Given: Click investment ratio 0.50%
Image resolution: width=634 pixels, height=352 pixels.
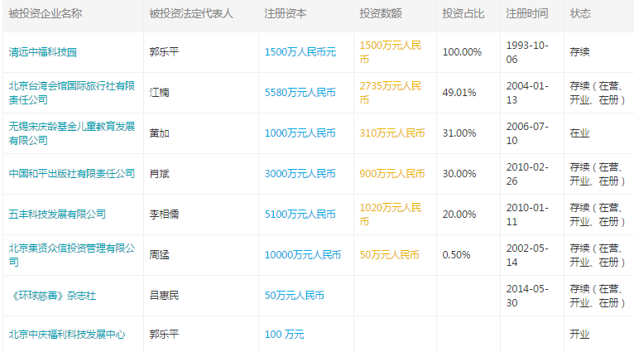Looking at the screenshot, I should tap(456, 255).
